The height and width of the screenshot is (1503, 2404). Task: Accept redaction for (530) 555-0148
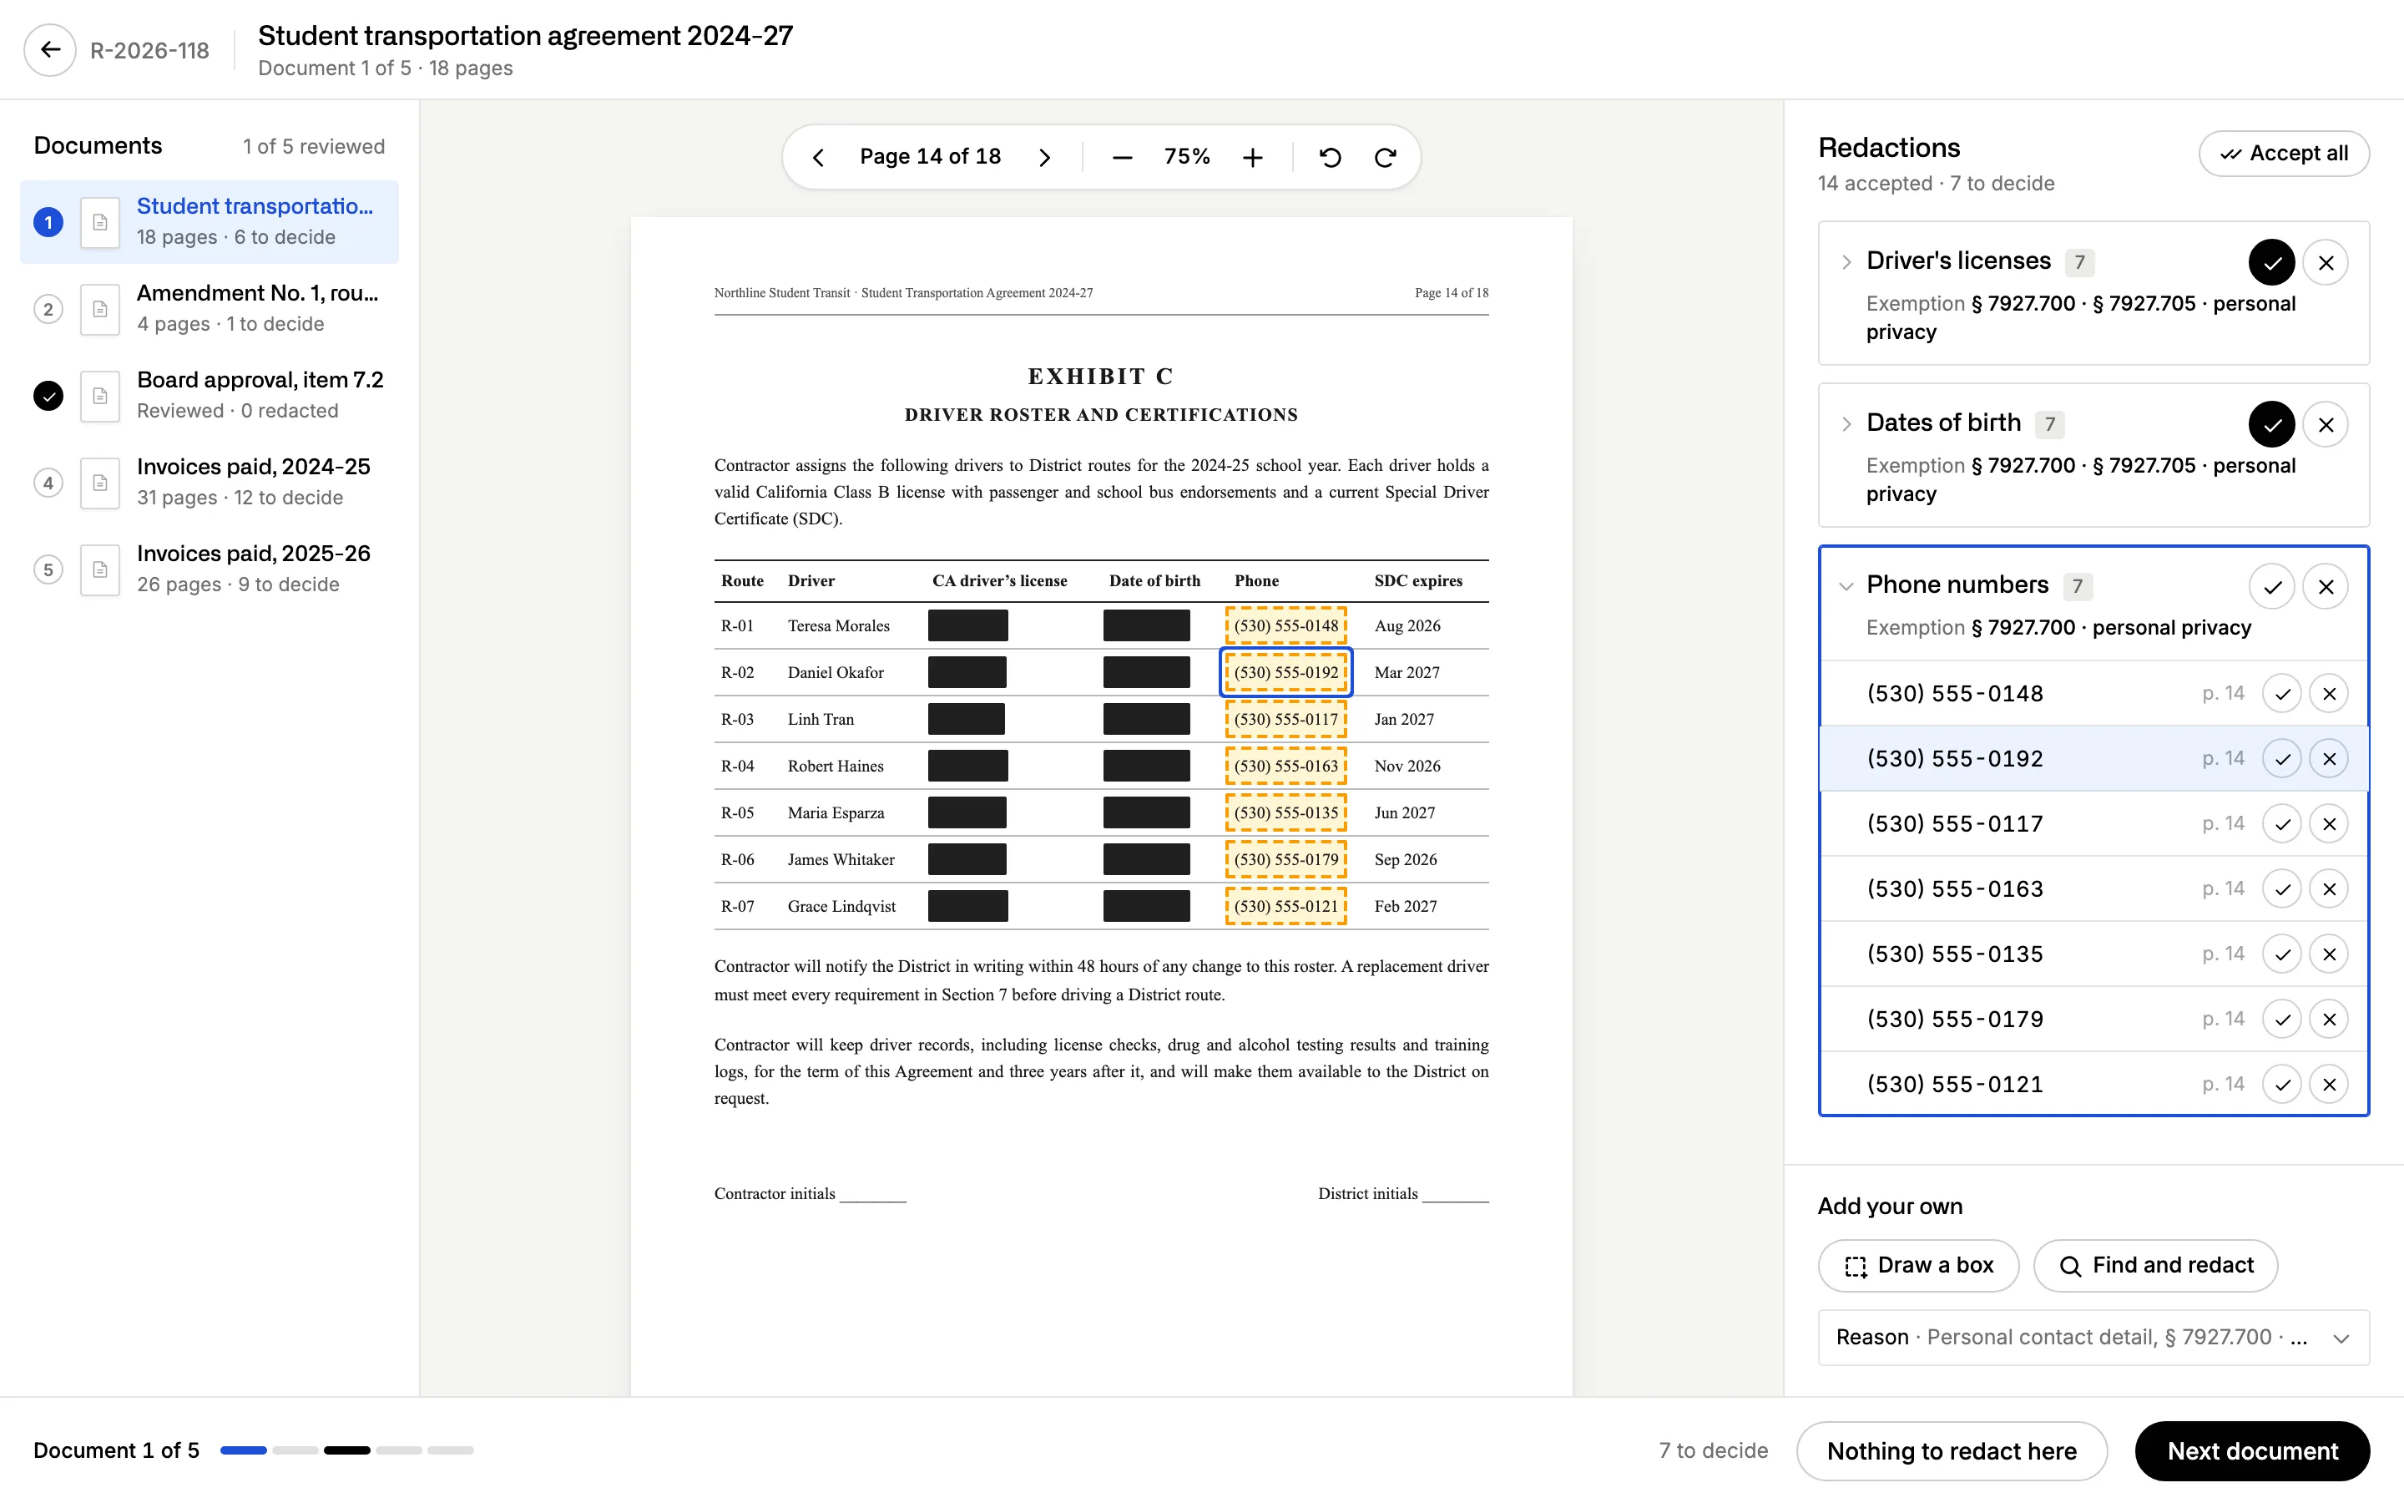pyautogui.click(x=2282, y=694)
